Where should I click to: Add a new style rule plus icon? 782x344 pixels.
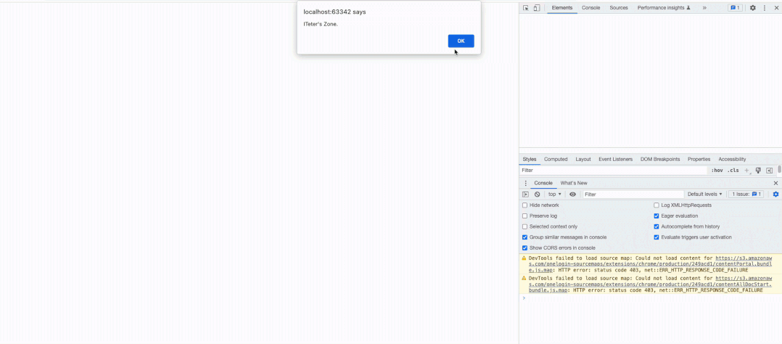pos(746,171)
